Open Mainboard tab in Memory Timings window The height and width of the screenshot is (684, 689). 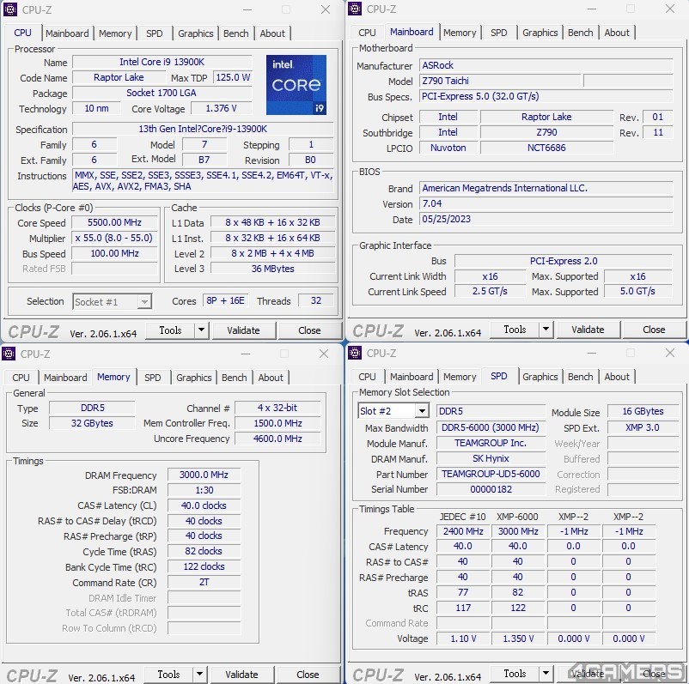tap(65, 378)
